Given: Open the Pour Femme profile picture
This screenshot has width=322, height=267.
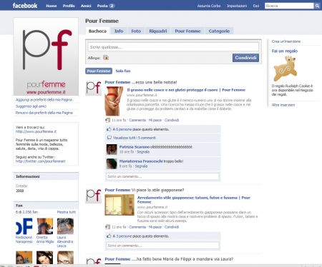Looking at the screenshot, I should 46,56.
